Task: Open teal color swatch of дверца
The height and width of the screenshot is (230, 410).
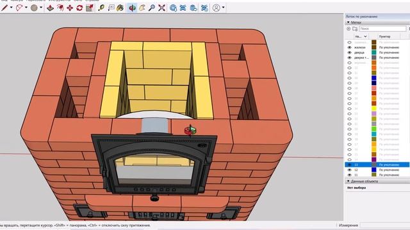Action: pos(374,52)
